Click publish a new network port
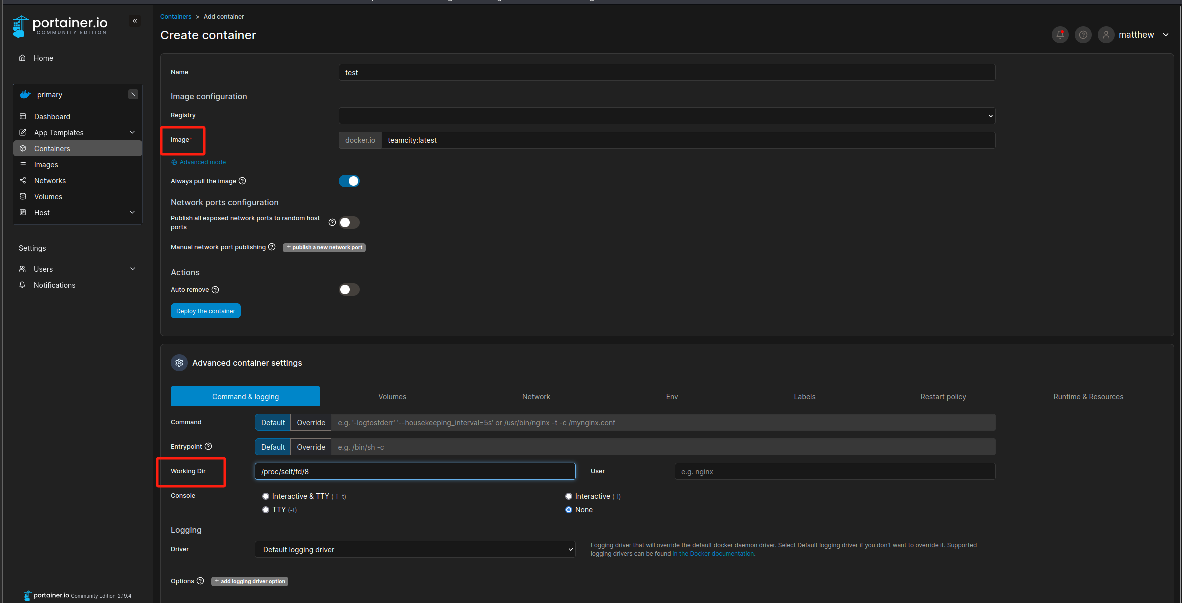The image size is (1182, 603). click(324, 247)
